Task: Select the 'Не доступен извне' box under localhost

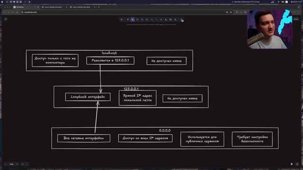Action: point(166,61)
